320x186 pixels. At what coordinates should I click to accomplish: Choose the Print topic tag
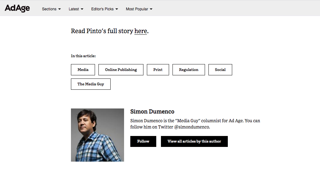(x=158, y=70)
